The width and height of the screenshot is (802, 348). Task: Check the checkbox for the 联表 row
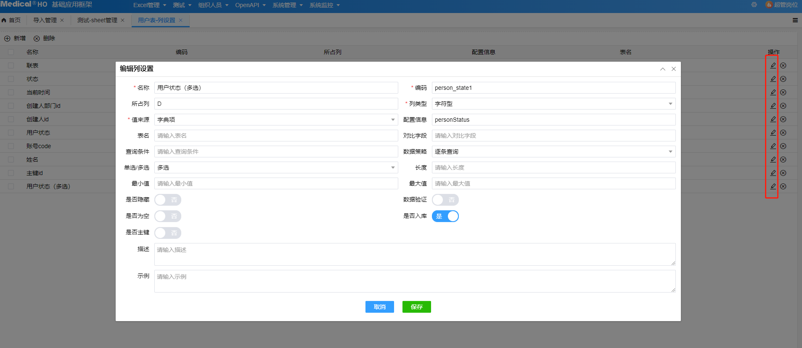point(11,65)
